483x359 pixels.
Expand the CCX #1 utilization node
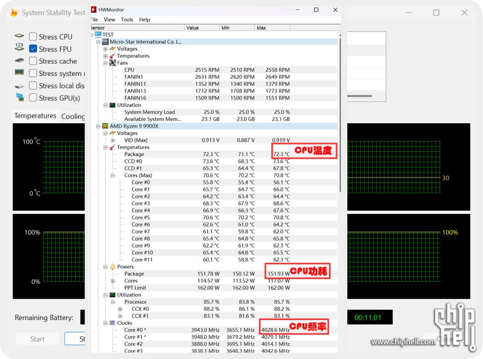pyautogui.click(x=120, y=316)
